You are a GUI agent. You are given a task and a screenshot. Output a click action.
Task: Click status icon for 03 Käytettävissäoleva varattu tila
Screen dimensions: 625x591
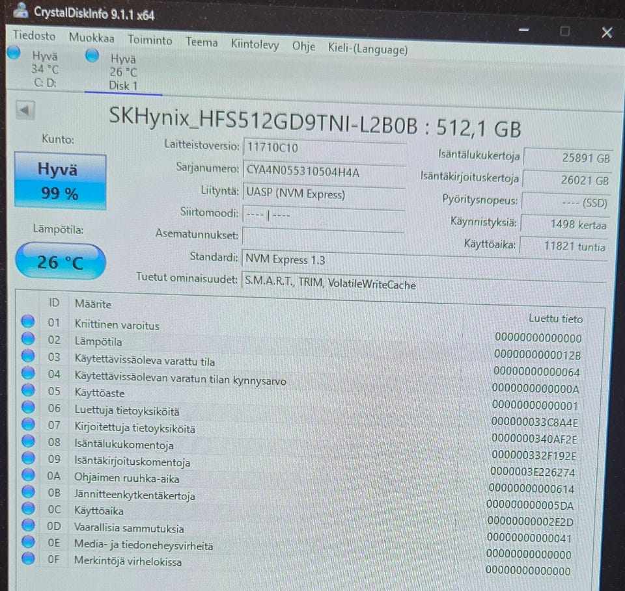pos(28,356)
